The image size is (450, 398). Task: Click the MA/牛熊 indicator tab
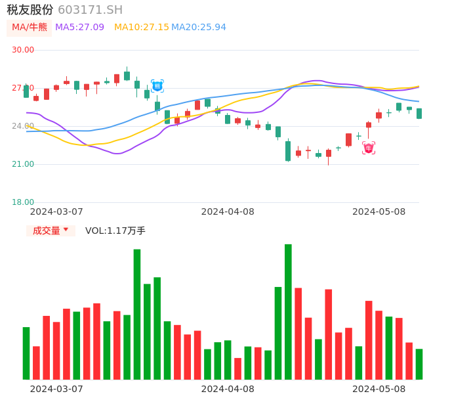(x=30, y=28)
